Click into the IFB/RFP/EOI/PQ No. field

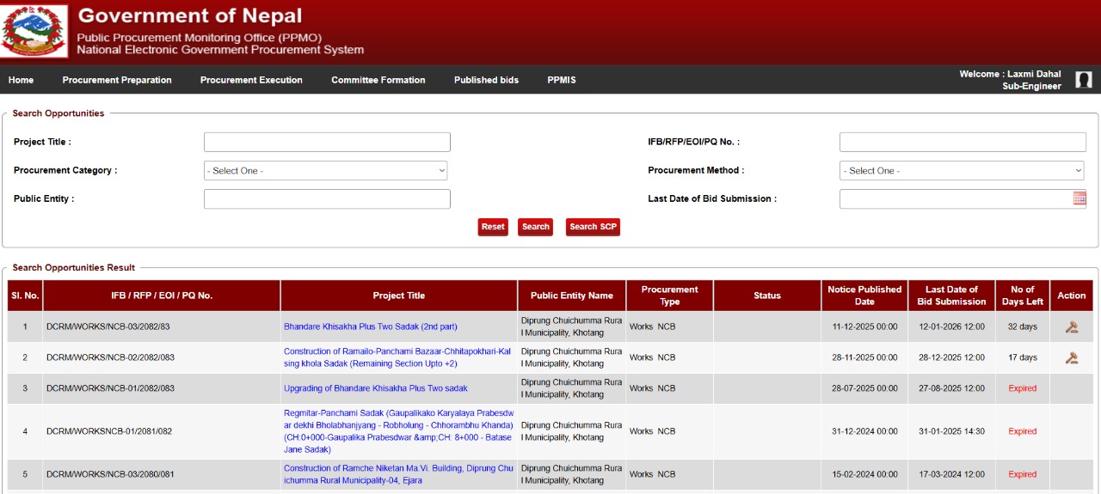pos(963,142)
